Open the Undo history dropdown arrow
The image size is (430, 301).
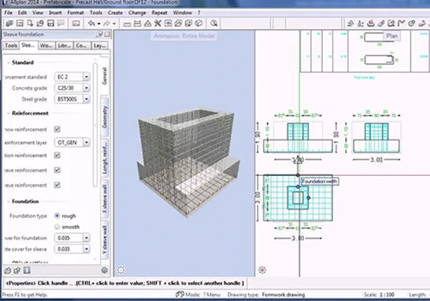tap(99, 24)
